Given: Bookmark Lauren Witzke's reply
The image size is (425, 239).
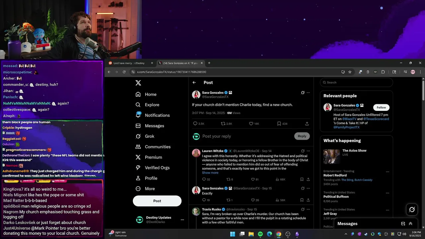Looking at the screenshot, I should (x=302, y=179).
